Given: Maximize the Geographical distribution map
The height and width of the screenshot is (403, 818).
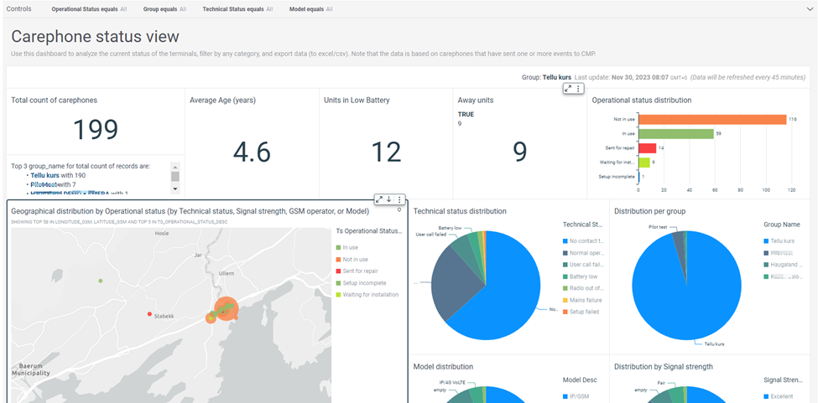Looking at the screenshot, I should click(x=380, y=199).
